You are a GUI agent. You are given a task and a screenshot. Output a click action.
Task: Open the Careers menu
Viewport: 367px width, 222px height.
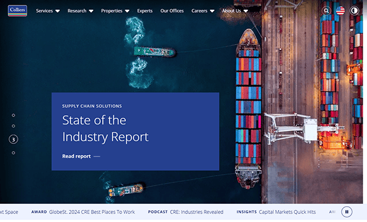click(199, 11)
